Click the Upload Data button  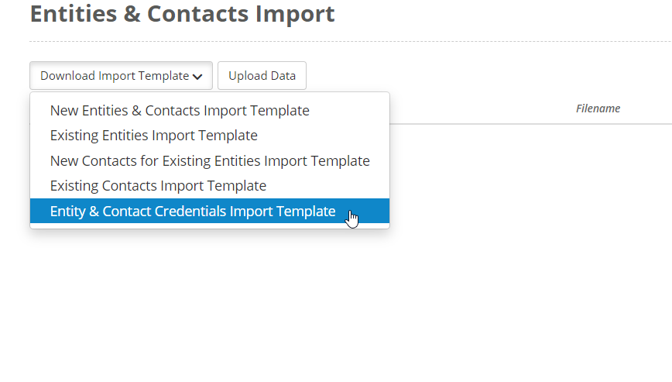[x=262, y=76]
